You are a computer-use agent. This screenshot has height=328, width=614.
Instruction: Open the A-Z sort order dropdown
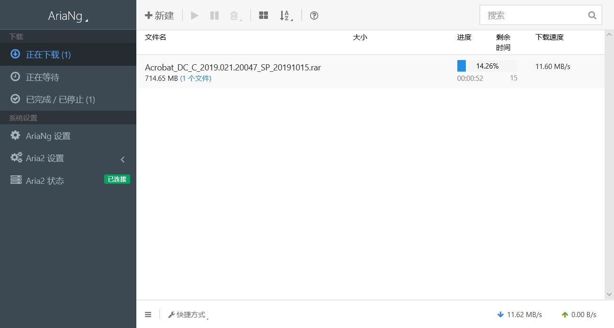286,16
